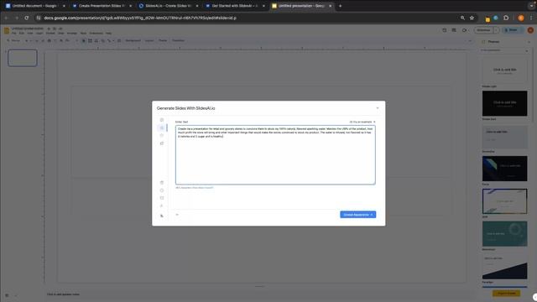The image size is (537, 302).
Task: Click the bottom-most SlidesAI sidebar icon
Action: coord(162,216)
